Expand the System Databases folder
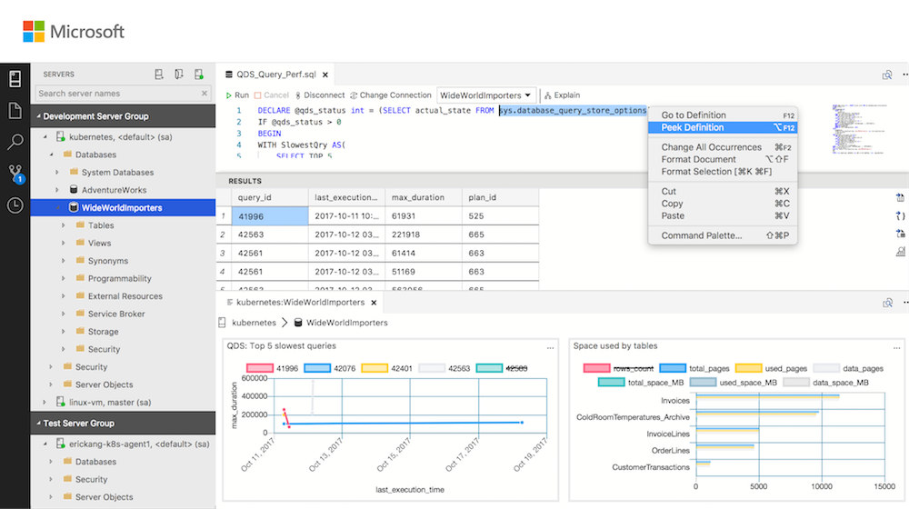This screenshot has width=909, height=509. (57, 172)
